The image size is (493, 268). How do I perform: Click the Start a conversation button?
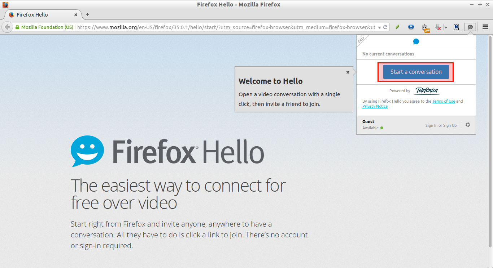coord(416,72)
